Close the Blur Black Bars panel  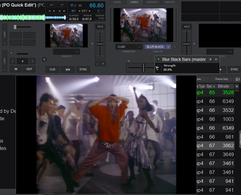[216, 59]
